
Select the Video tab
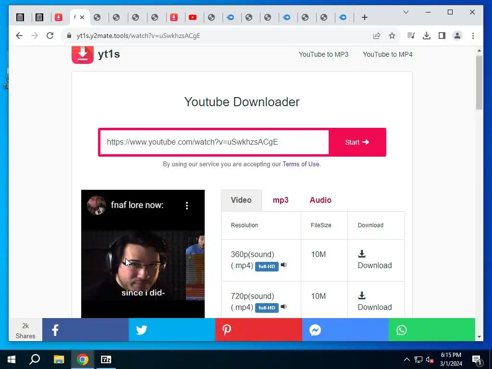click(241, 200)
